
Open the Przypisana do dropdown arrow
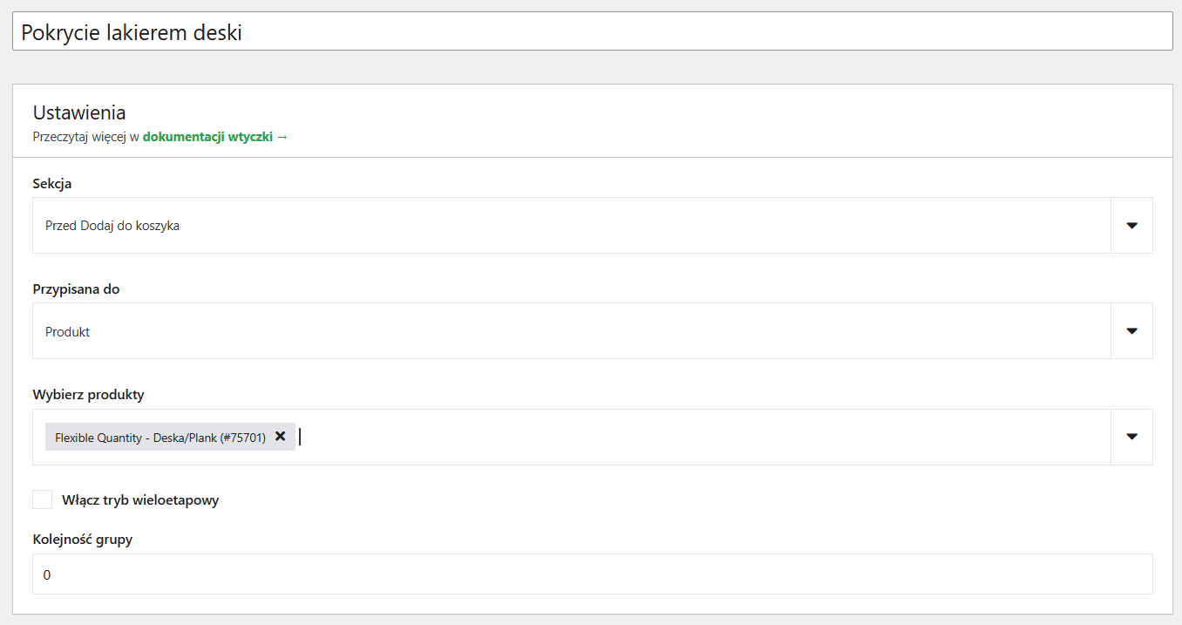click(1131, 330)
